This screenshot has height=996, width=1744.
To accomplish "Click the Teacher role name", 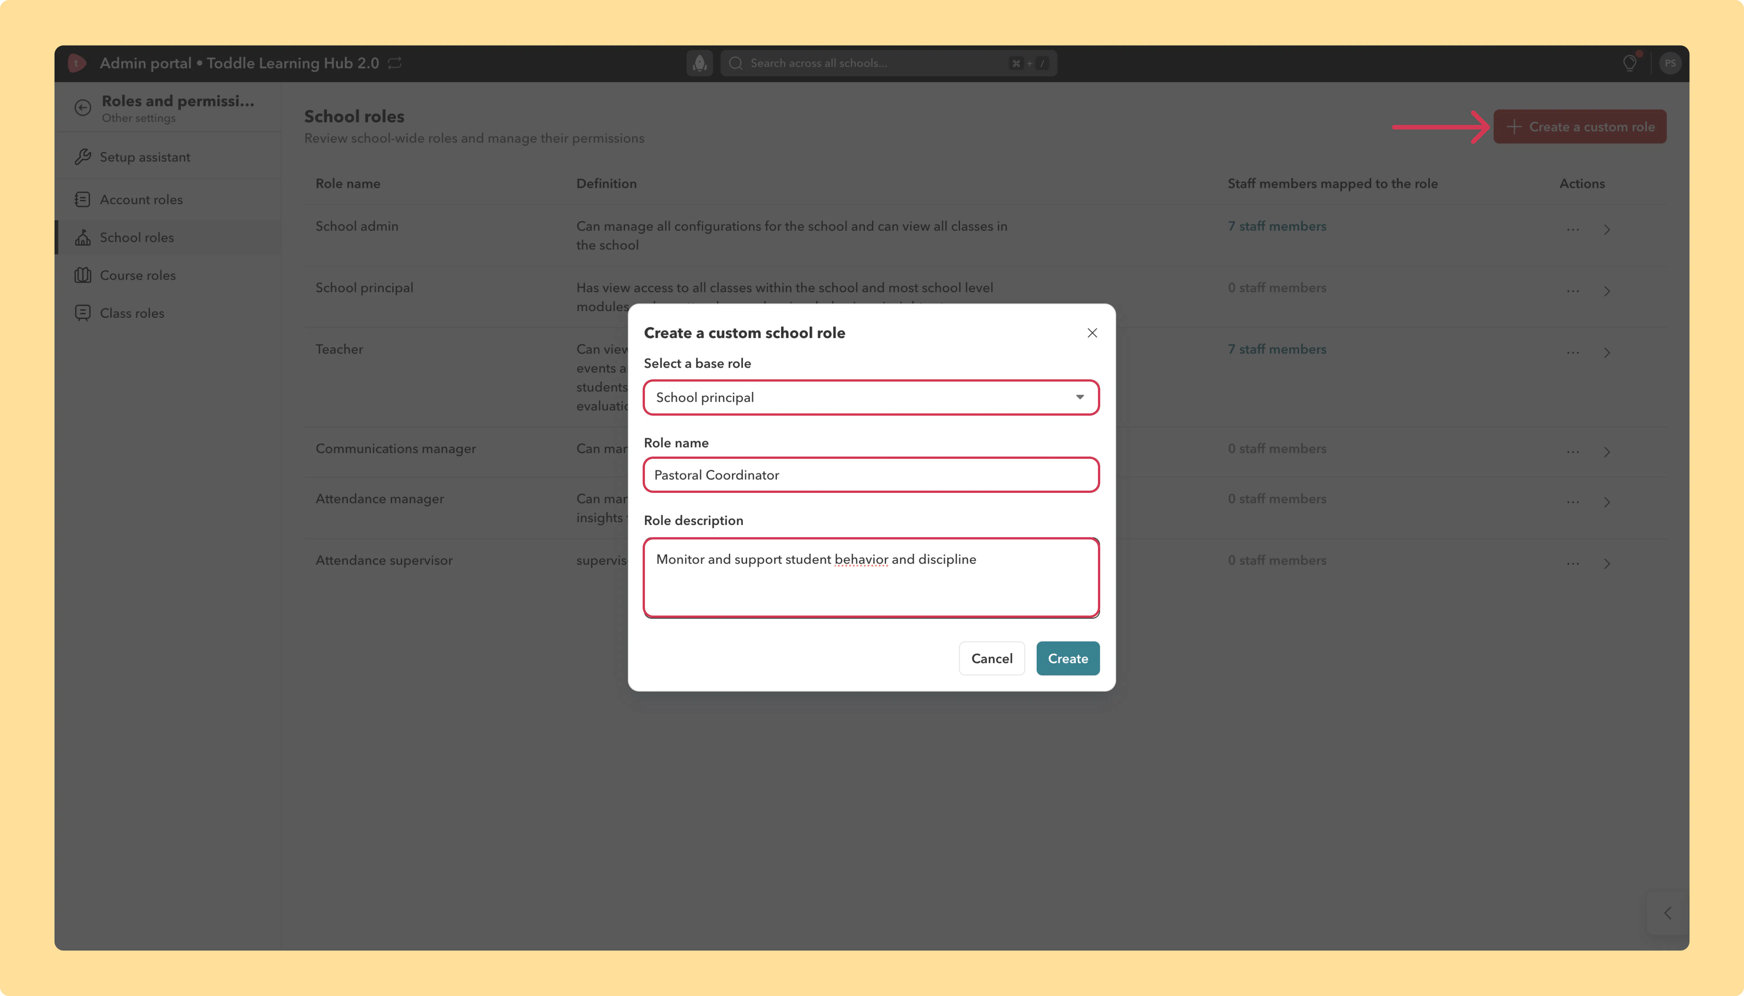I will tap(339, 349).
